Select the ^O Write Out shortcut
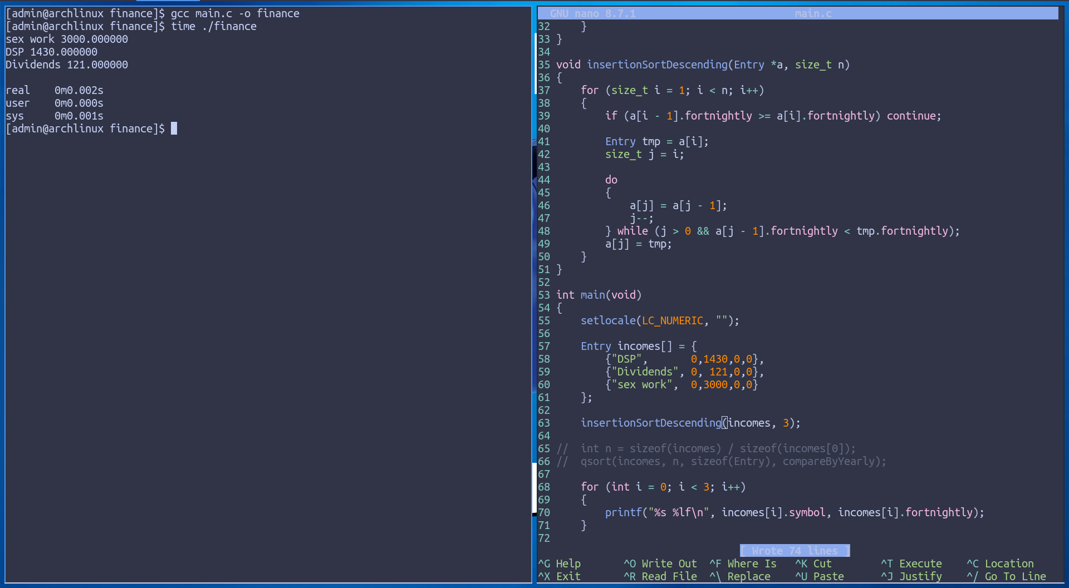This screenshot has width=1069, height=588. point(660,564)
